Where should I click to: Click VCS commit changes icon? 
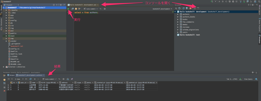(244, 2)
